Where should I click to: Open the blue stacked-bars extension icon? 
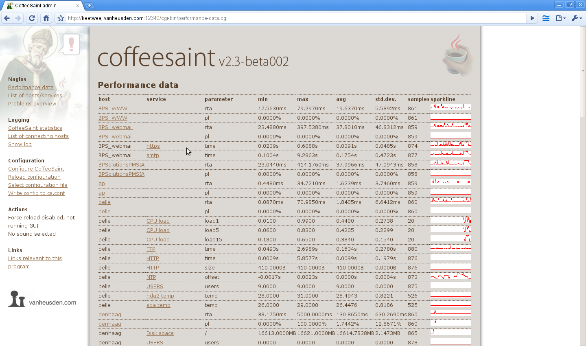pyautogui.click(x=546, y=18)
